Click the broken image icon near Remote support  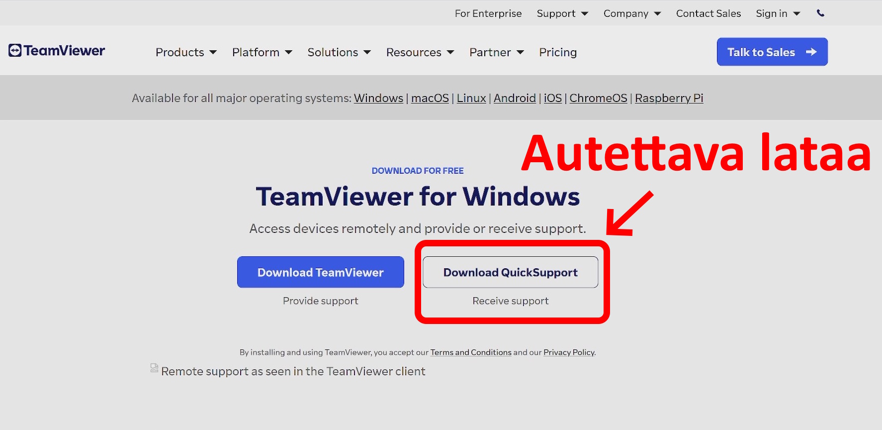point(154,368)
